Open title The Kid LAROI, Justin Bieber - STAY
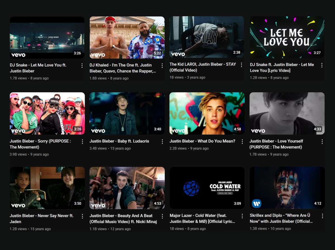 pos(203,67)
